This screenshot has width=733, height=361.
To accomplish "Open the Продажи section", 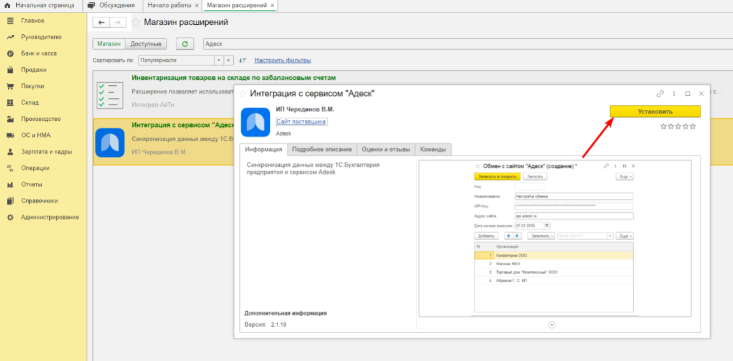I will [34, 70].
